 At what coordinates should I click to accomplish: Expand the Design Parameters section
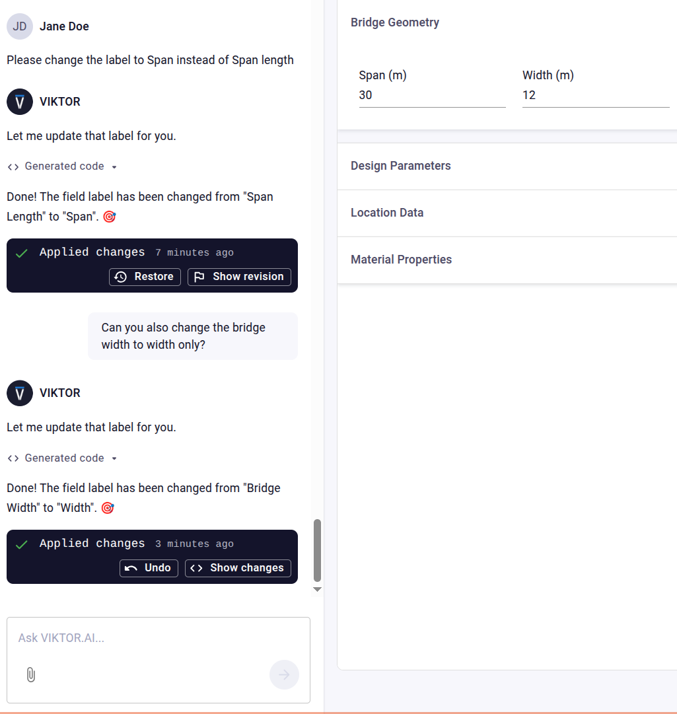401,166
